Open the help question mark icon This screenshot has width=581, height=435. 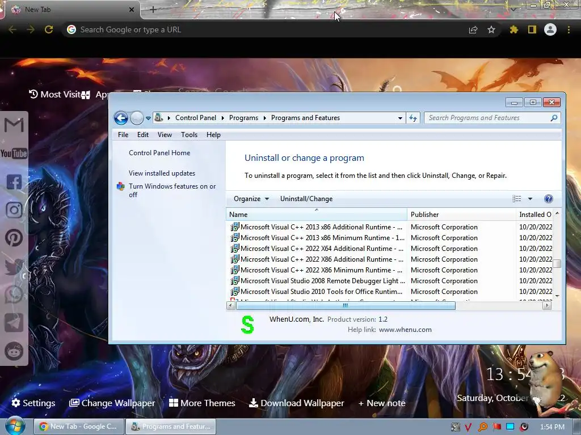pyautogui.click(x=549, y=199)
